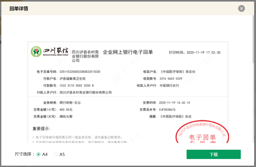Click the 重要提示 section heading

42,129
